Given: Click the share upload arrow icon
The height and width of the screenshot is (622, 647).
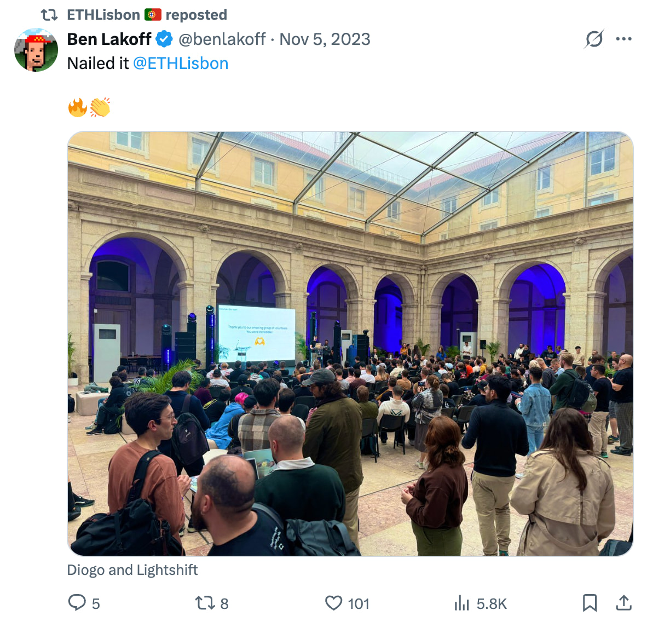Looking at the screenshot, I should tap(623, 603).
